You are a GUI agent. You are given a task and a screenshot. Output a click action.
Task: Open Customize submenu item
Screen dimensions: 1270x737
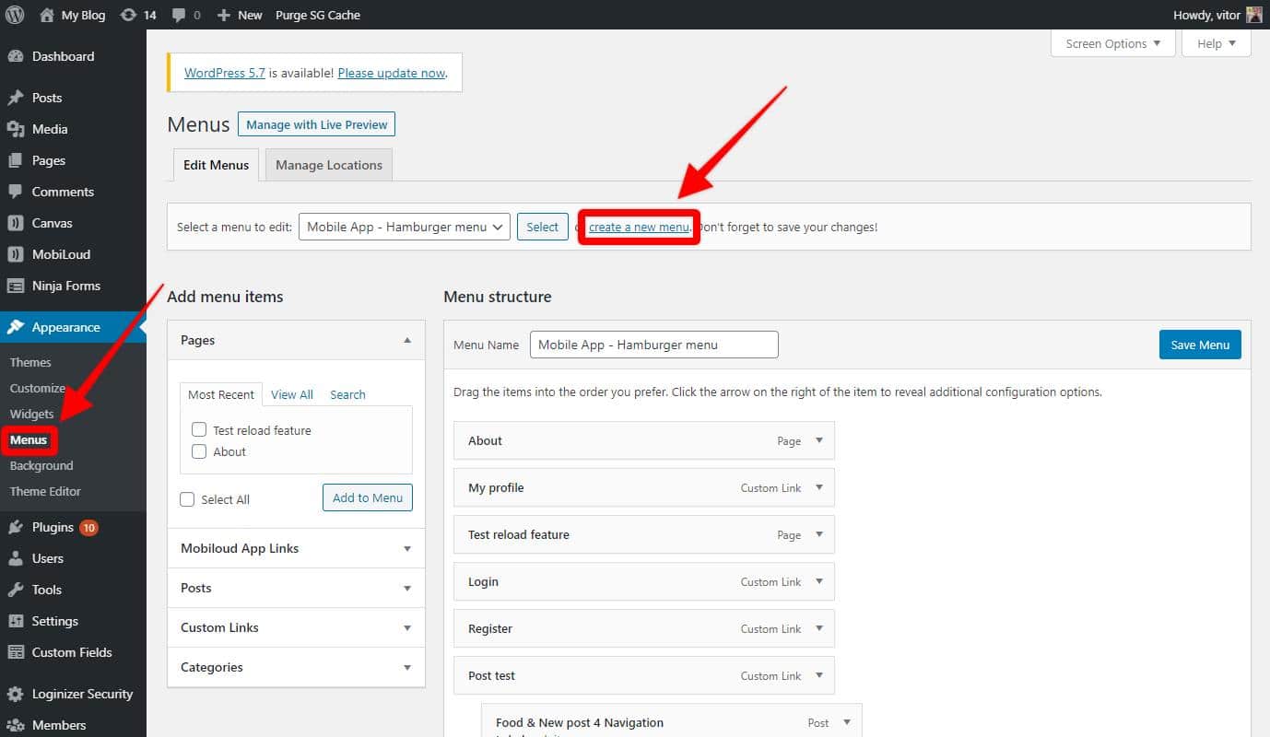38,388
